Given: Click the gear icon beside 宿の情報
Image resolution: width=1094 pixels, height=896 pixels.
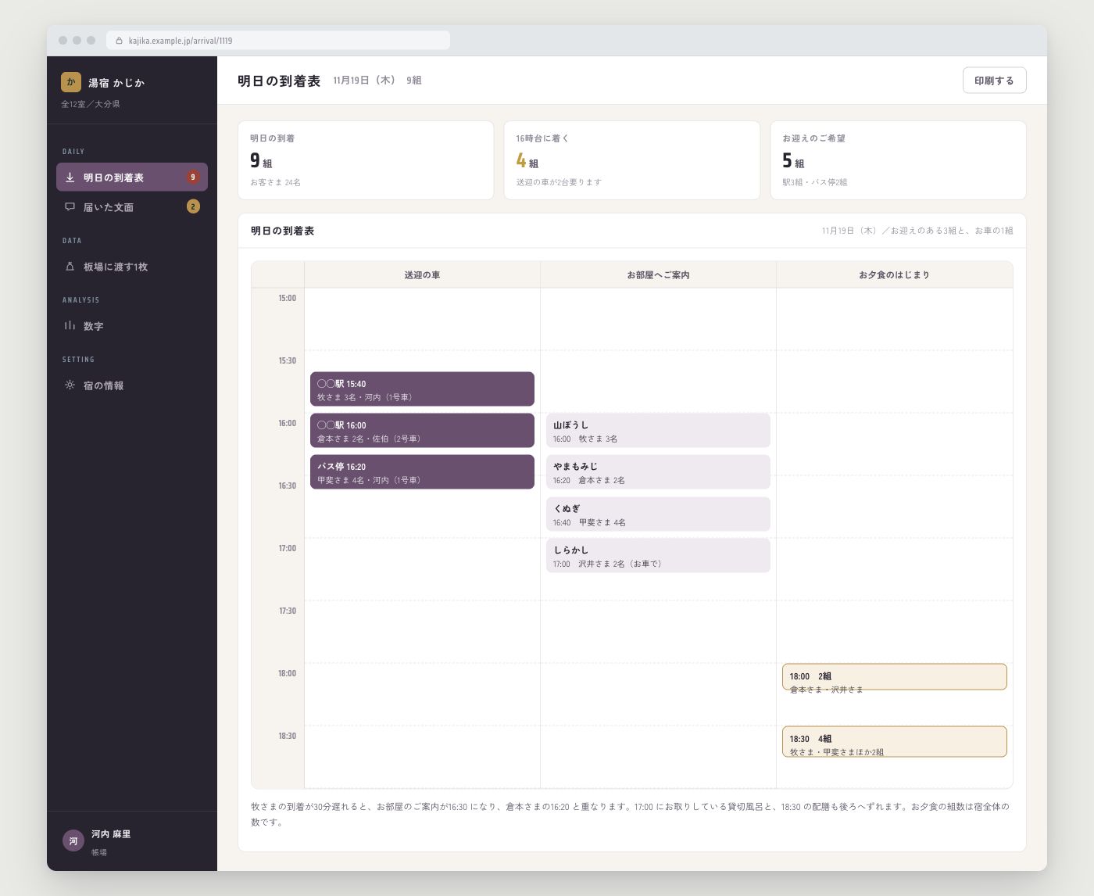Looking at the screenshot, I should click(x=70, y=385).
